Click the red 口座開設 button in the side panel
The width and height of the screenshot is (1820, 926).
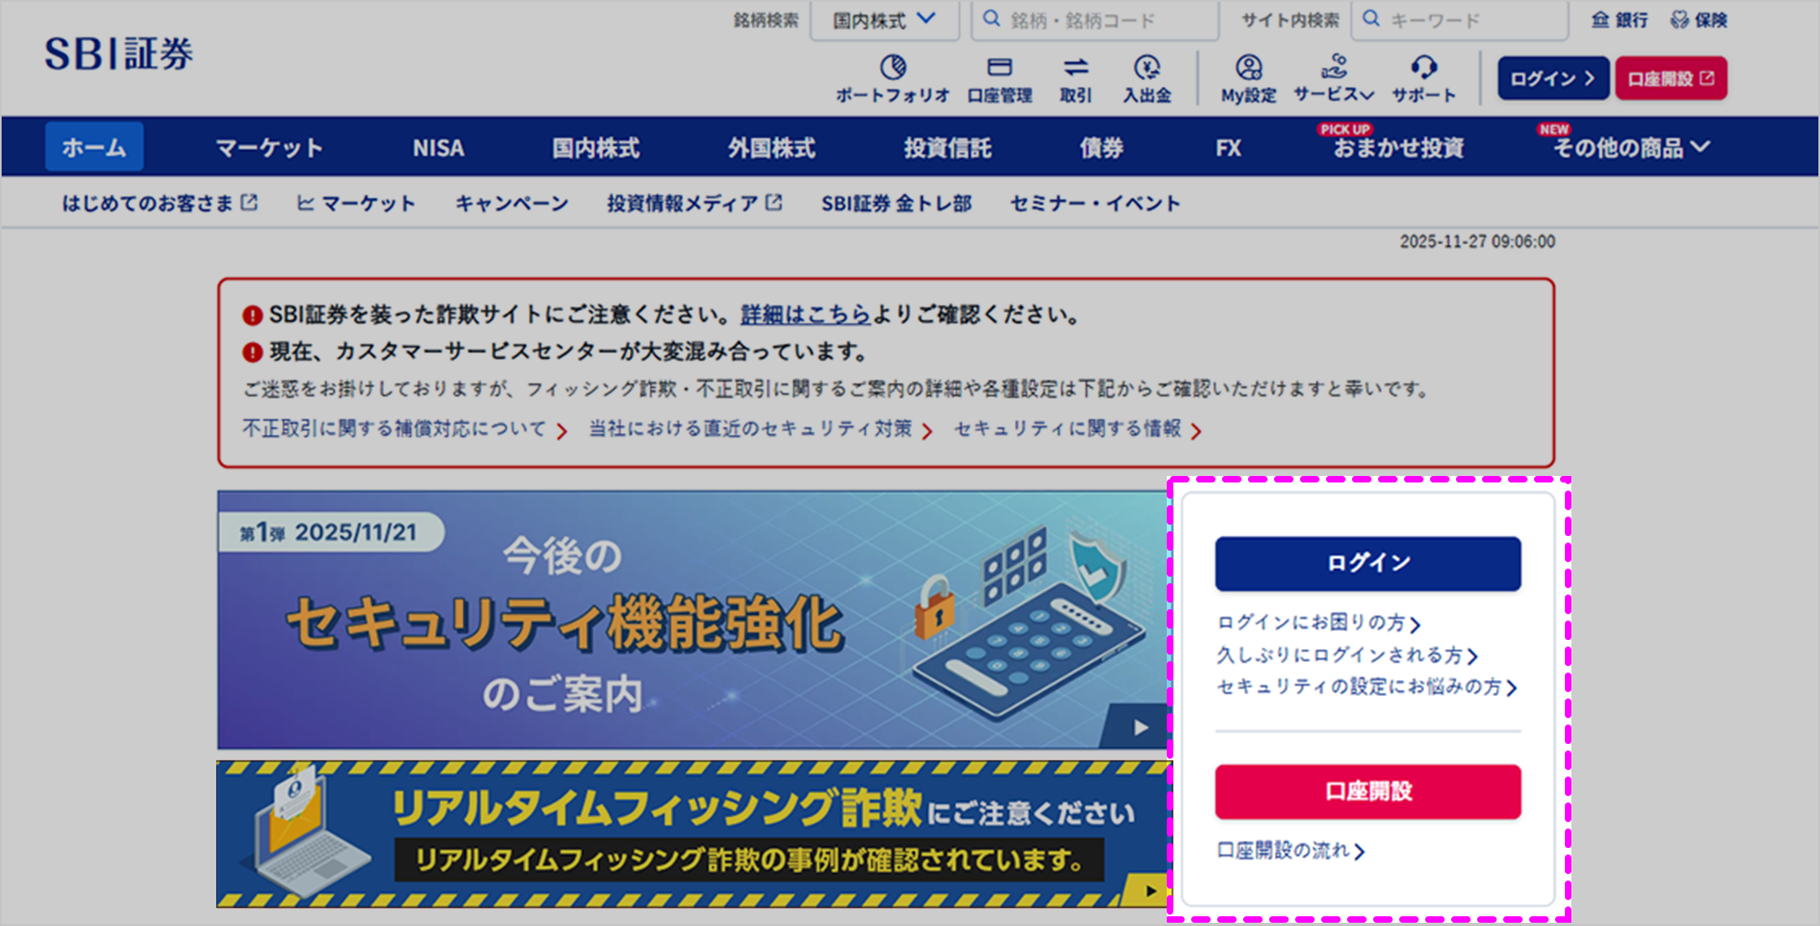(1367, 791)
